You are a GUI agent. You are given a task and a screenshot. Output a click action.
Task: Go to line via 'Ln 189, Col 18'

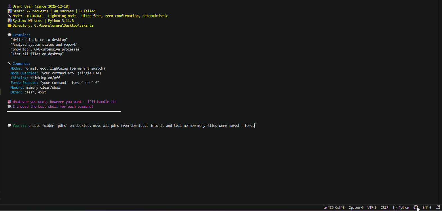pos(334,208)
